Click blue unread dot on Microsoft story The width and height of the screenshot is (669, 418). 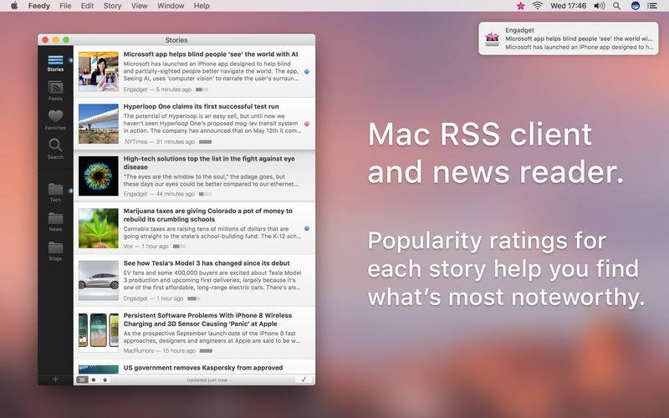[x=307, y=72]
